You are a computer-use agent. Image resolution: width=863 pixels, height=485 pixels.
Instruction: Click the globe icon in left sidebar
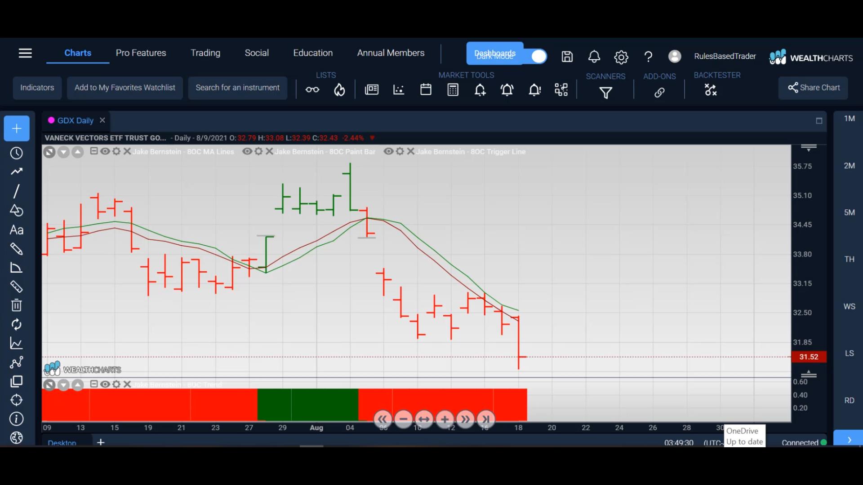click(17, 437)
